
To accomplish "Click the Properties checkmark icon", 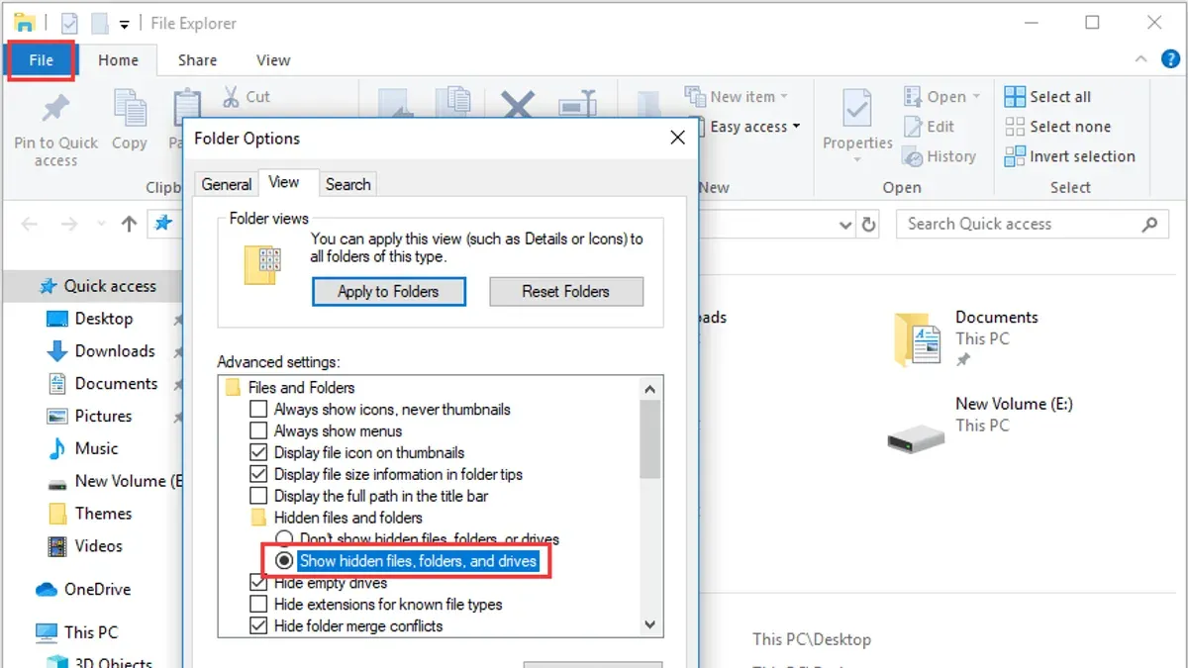I will click(x=856, y=109).
